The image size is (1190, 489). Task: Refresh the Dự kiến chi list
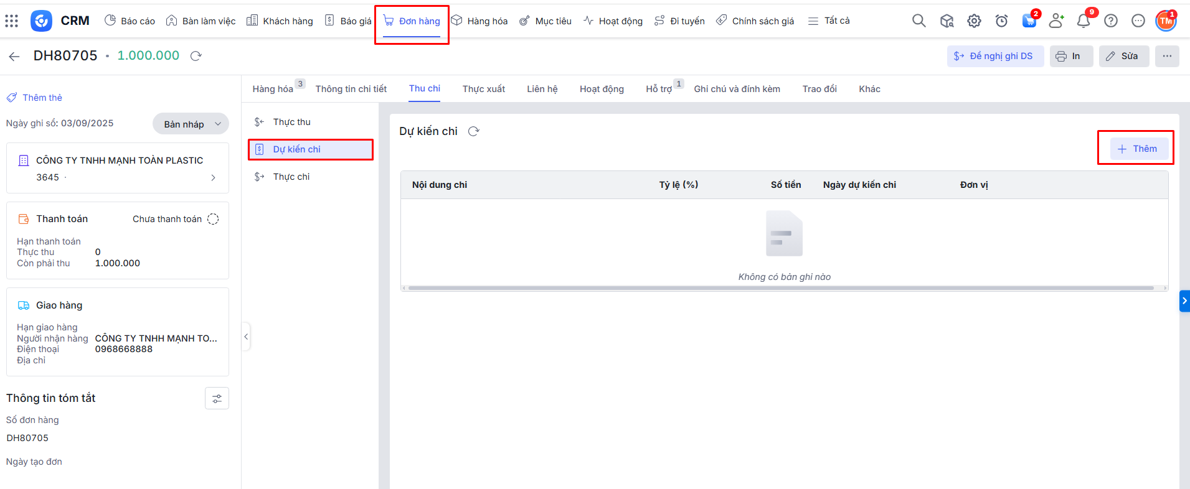(x=474, y=131)
